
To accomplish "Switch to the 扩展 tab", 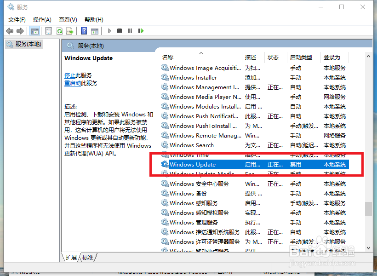I will click(x=71, y=258).
